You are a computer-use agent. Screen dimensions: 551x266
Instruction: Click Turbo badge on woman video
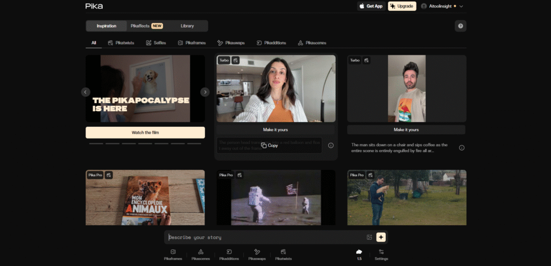pos(224,60)
